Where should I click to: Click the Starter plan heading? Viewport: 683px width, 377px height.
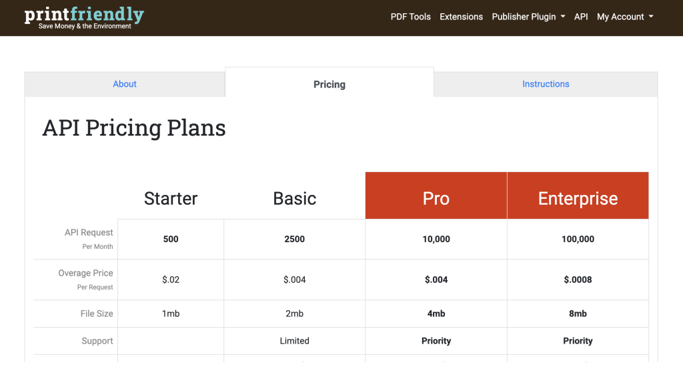pyautogui.click(x=171, y=198)
